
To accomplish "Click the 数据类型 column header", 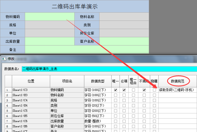I will [98, 81].
